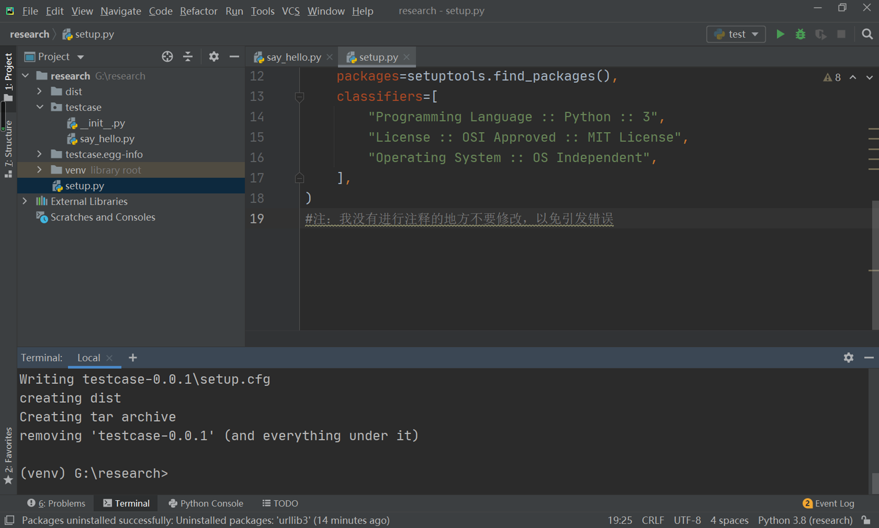Expand External Libraries node
The width and height of the screenshot is (879, 528).
(x=25, y=202)
